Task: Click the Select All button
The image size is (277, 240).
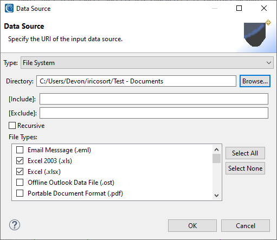Action: [245, 153]
